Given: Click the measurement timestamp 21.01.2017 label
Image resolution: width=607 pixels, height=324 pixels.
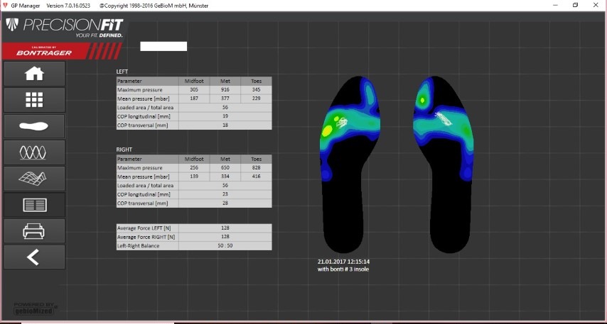Looking at the screenshot, I should [343, 262].
